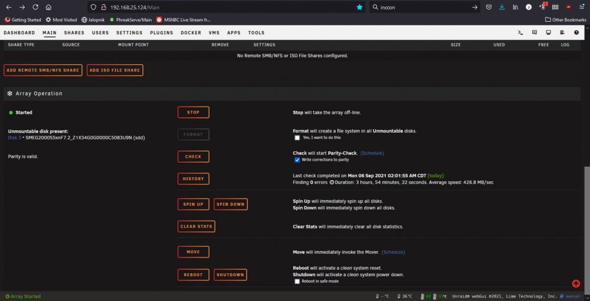Click the browser search box

pyautogui.click(x=423, y=7)
